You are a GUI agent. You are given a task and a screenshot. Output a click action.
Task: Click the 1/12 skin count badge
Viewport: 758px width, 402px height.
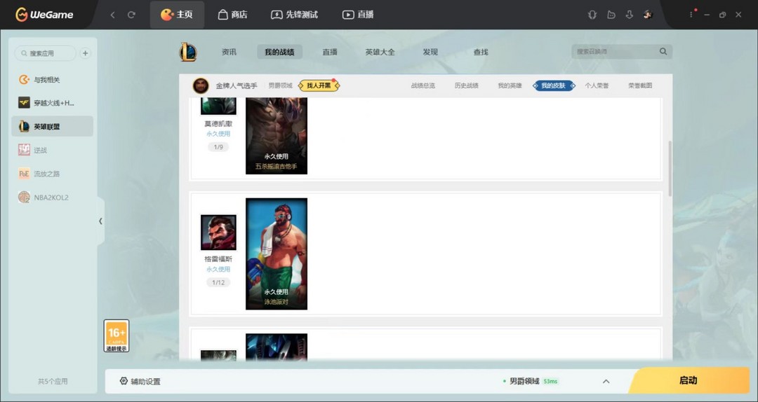click(x=218, y=282)
